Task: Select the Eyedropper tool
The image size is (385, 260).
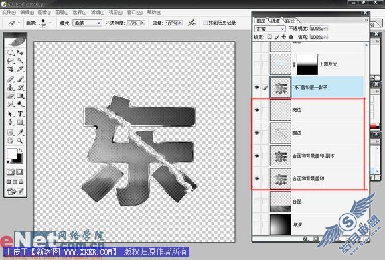Action: [x=20, y=133]
